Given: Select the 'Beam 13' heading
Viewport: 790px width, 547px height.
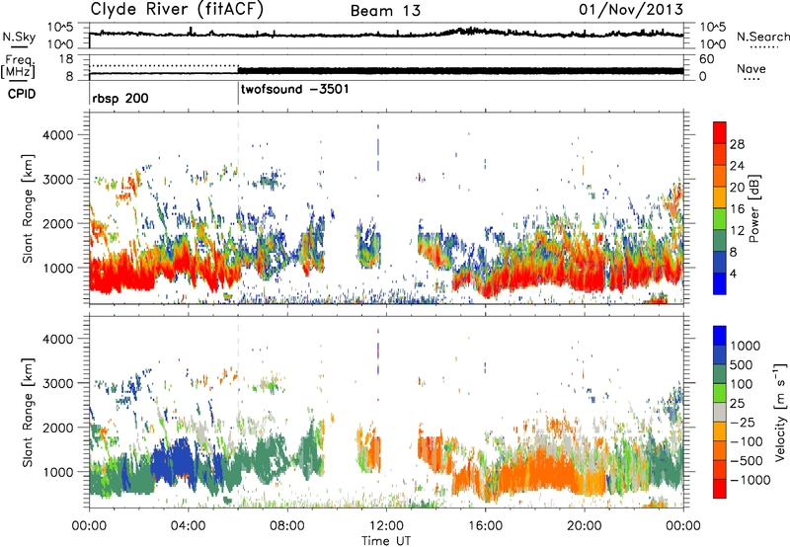Looking at the screenshot, I should coord(385,11).
